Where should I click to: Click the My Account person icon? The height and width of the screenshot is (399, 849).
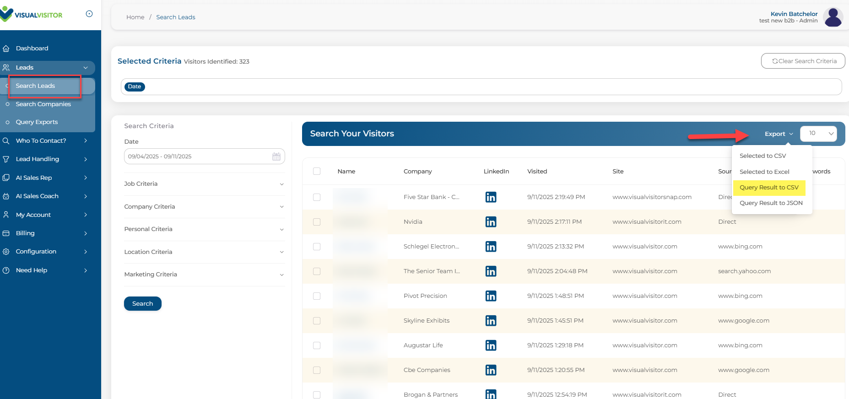tap(6, 215)
